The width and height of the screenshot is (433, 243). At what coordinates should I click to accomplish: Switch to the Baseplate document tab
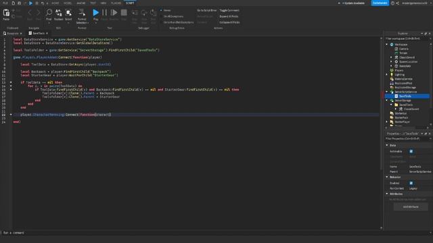click(x=12, y=33)
